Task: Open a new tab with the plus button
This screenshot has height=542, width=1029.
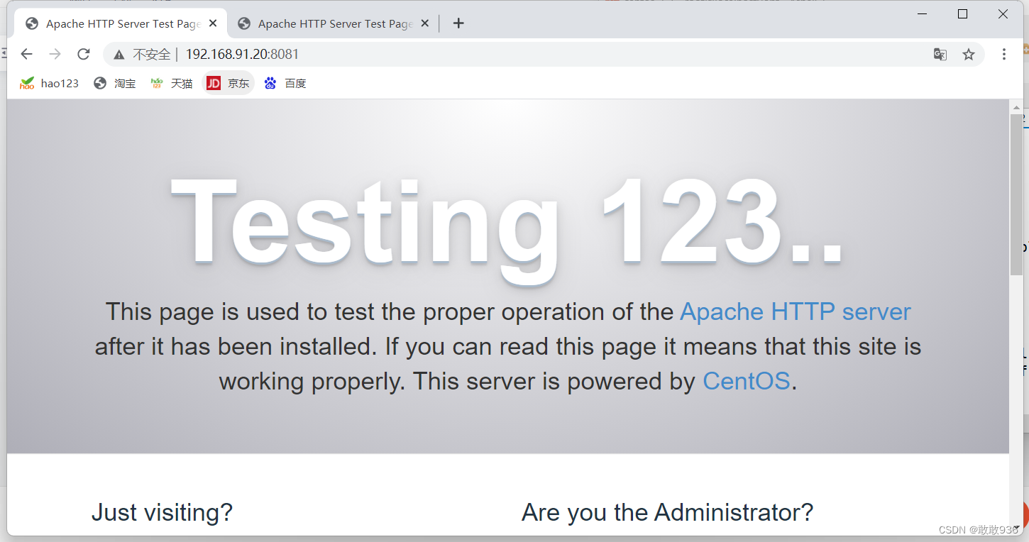Action: click(458, 23)
